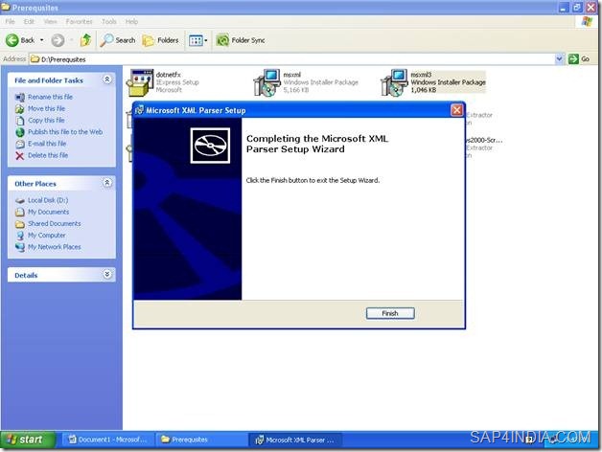Click the Windows Start button
The width and height of the screenshot is (602, 452).
[x=28, y=440]
